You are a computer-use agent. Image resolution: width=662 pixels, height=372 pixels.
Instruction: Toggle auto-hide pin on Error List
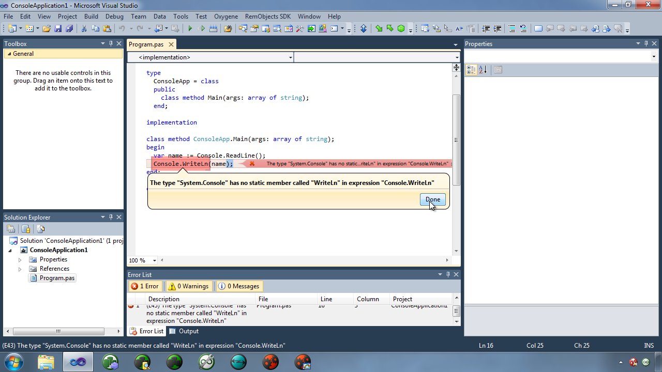(448, 275)
